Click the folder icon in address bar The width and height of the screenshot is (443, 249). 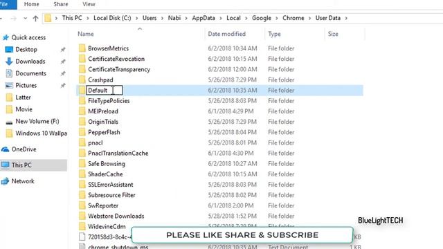click(x=48, y=18)
